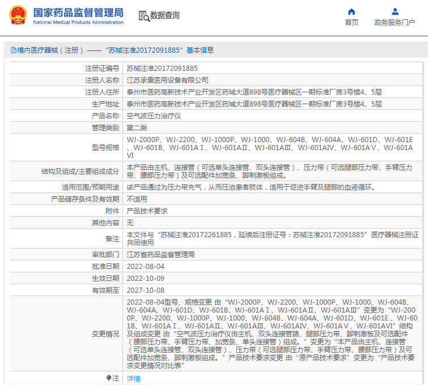Click the 政务服务门户 user icon
The width and height of the screenshot is (428, 385).
[x=395, y=11]
